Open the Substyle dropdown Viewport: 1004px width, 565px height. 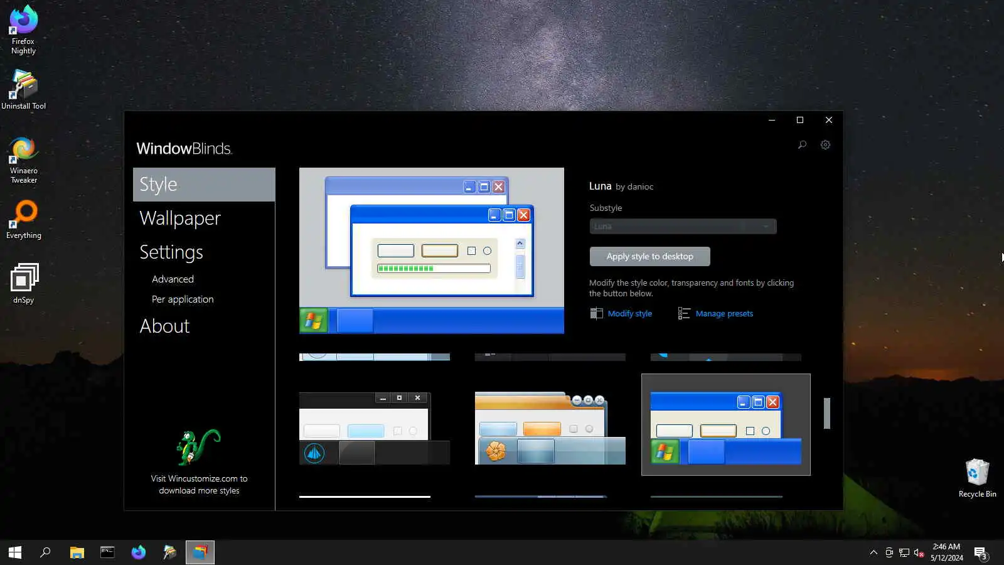pos(683,226)
